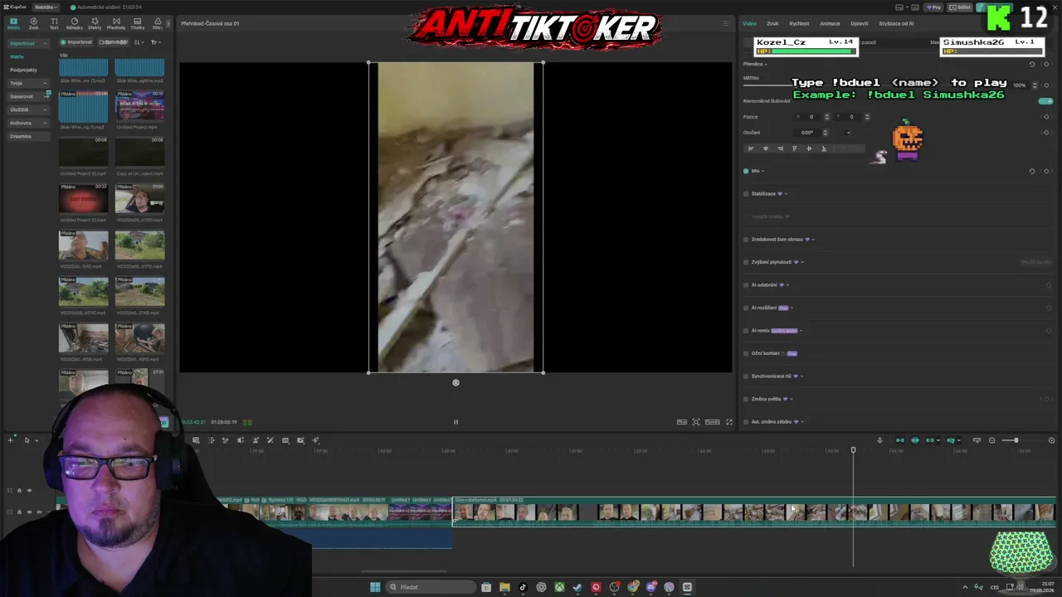Enable the AI rozšíření checkbox
This screenshot has width=1062, height=597.
tap(746, 308)
